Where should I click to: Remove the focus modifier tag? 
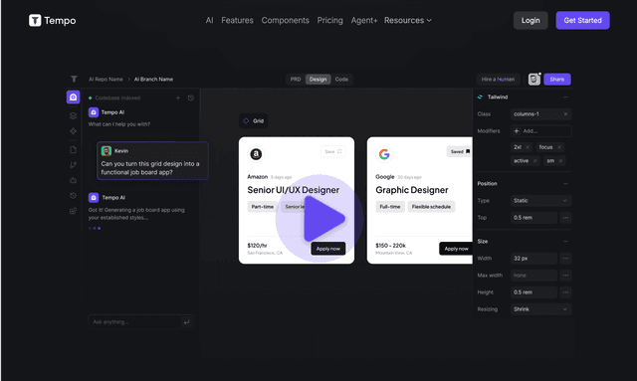click(559, 147)
